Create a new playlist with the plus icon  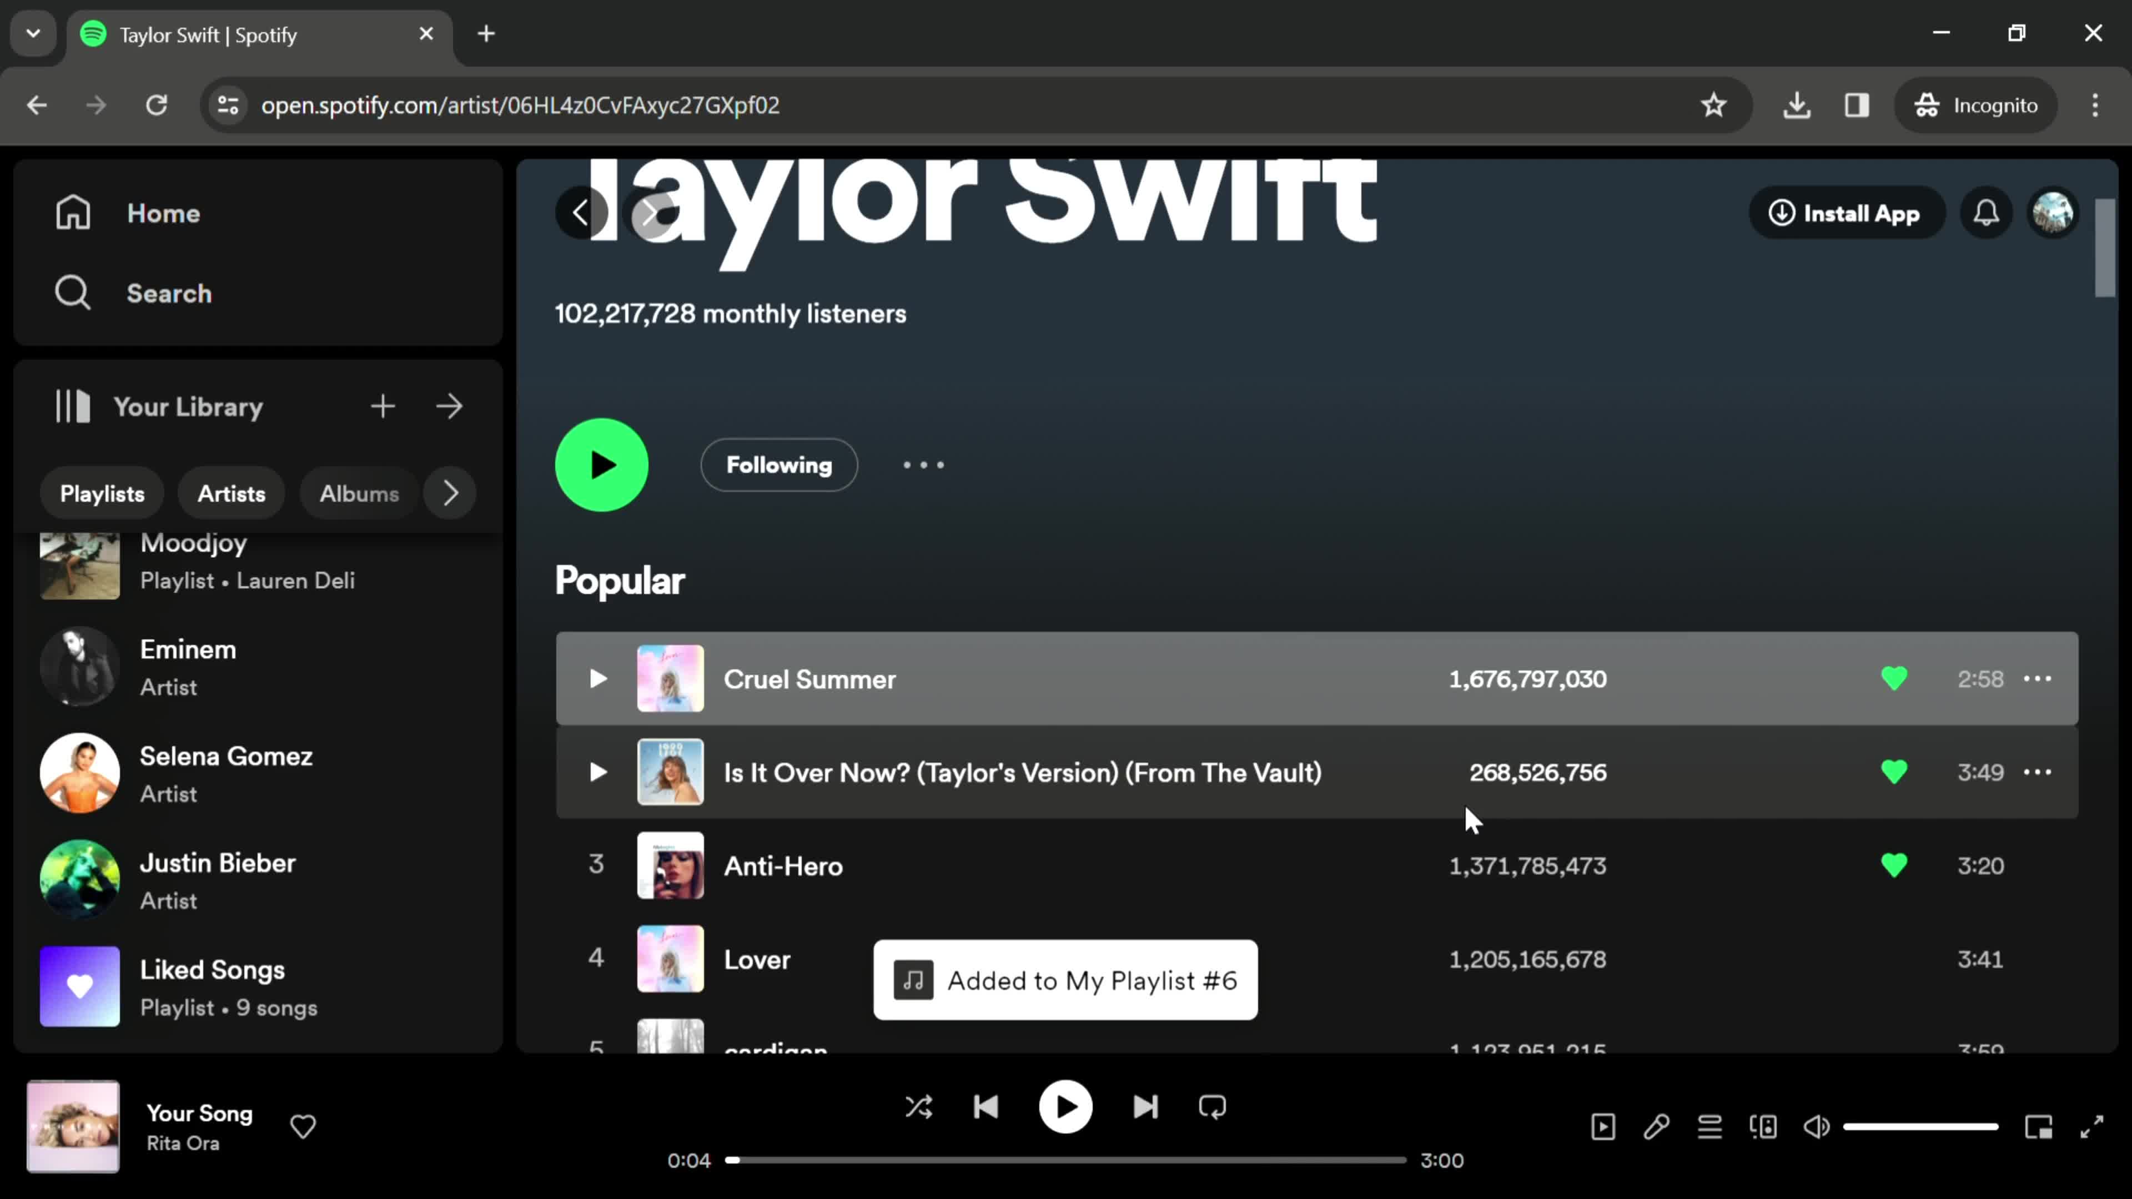(x=383, y=406)
